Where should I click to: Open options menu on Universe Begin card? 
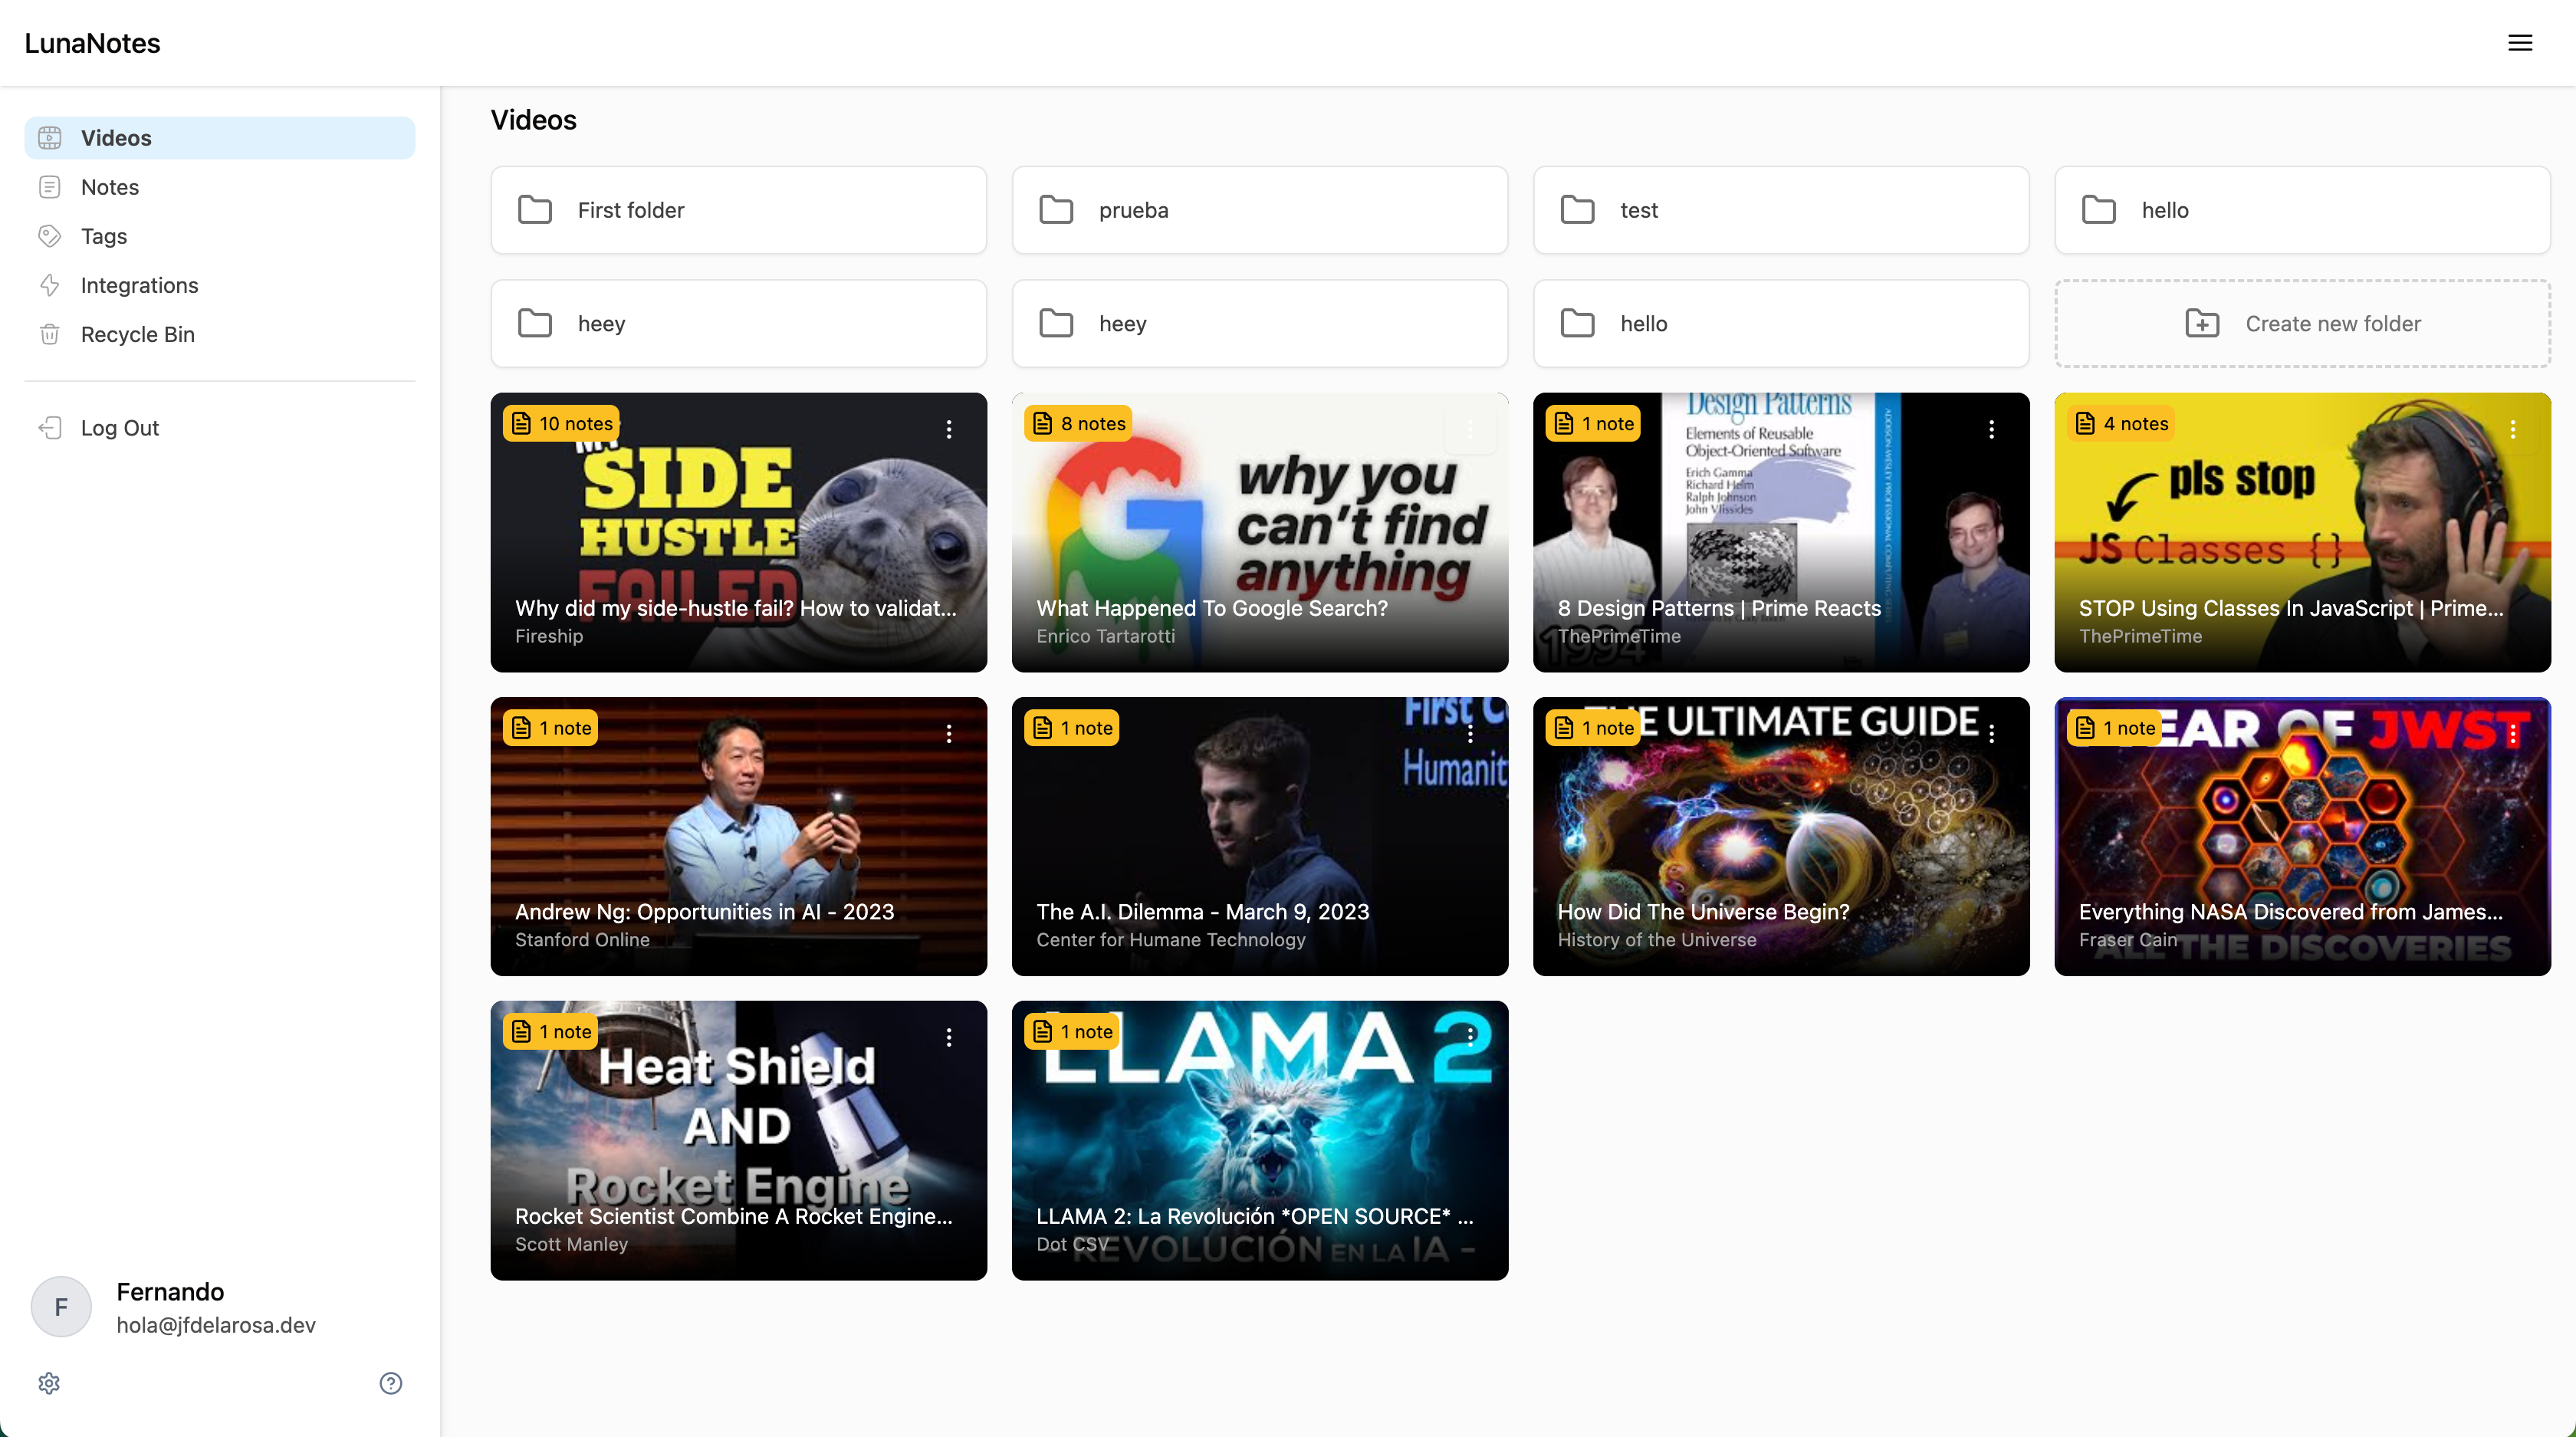tap(1992, 734)
